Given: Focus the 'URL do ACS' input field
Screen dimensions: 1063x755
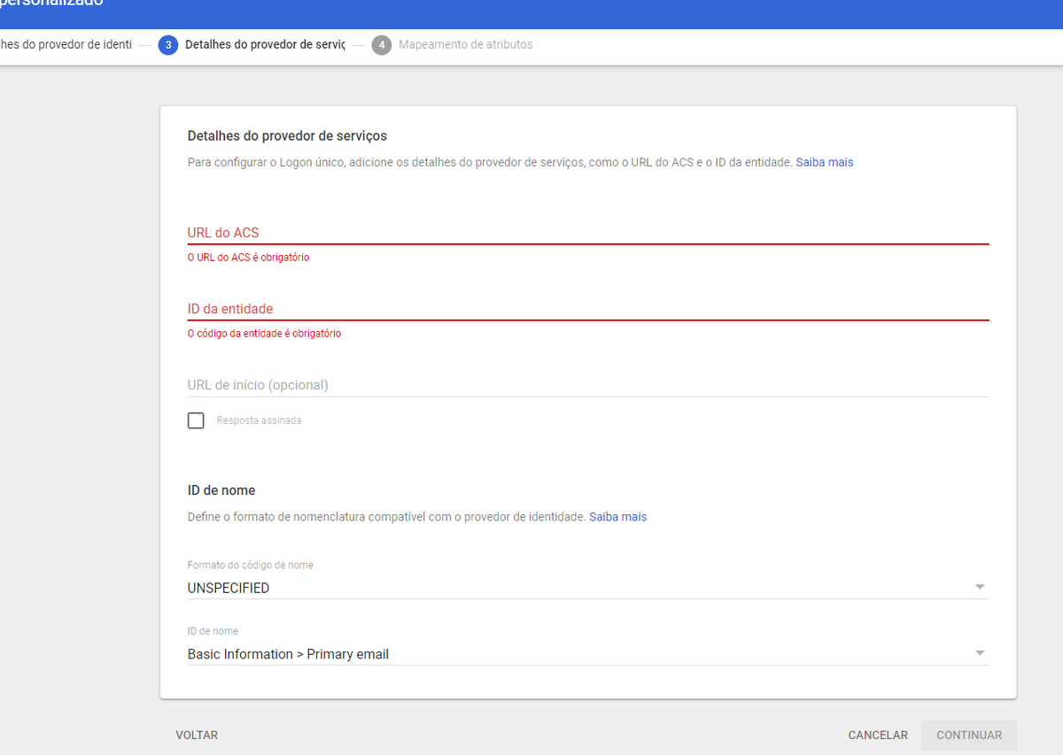Looking at the screenshot, I should click(x=587, y=233).
